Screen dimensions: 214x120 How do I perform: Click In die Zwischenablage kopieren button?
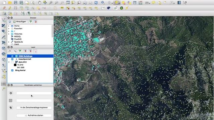34,108
